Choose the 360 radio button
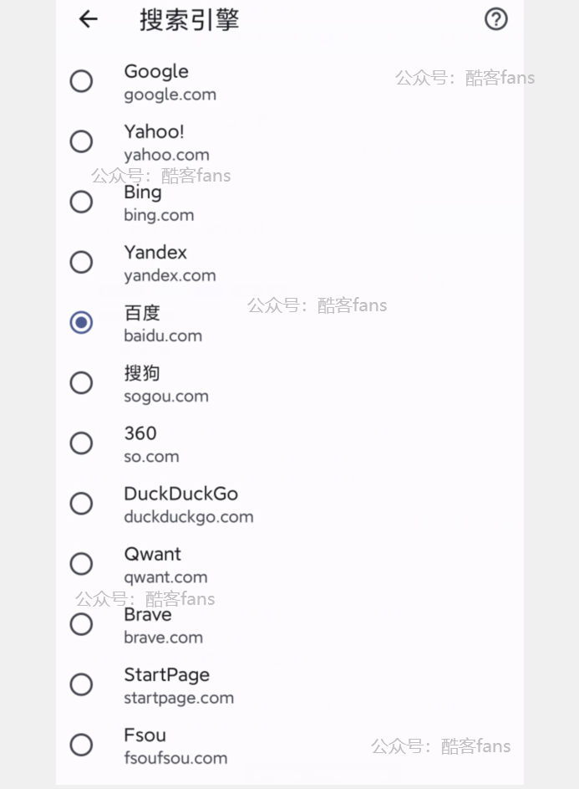Image resolution: width=579 pixels, height=789 pixels. coord(81,443)
